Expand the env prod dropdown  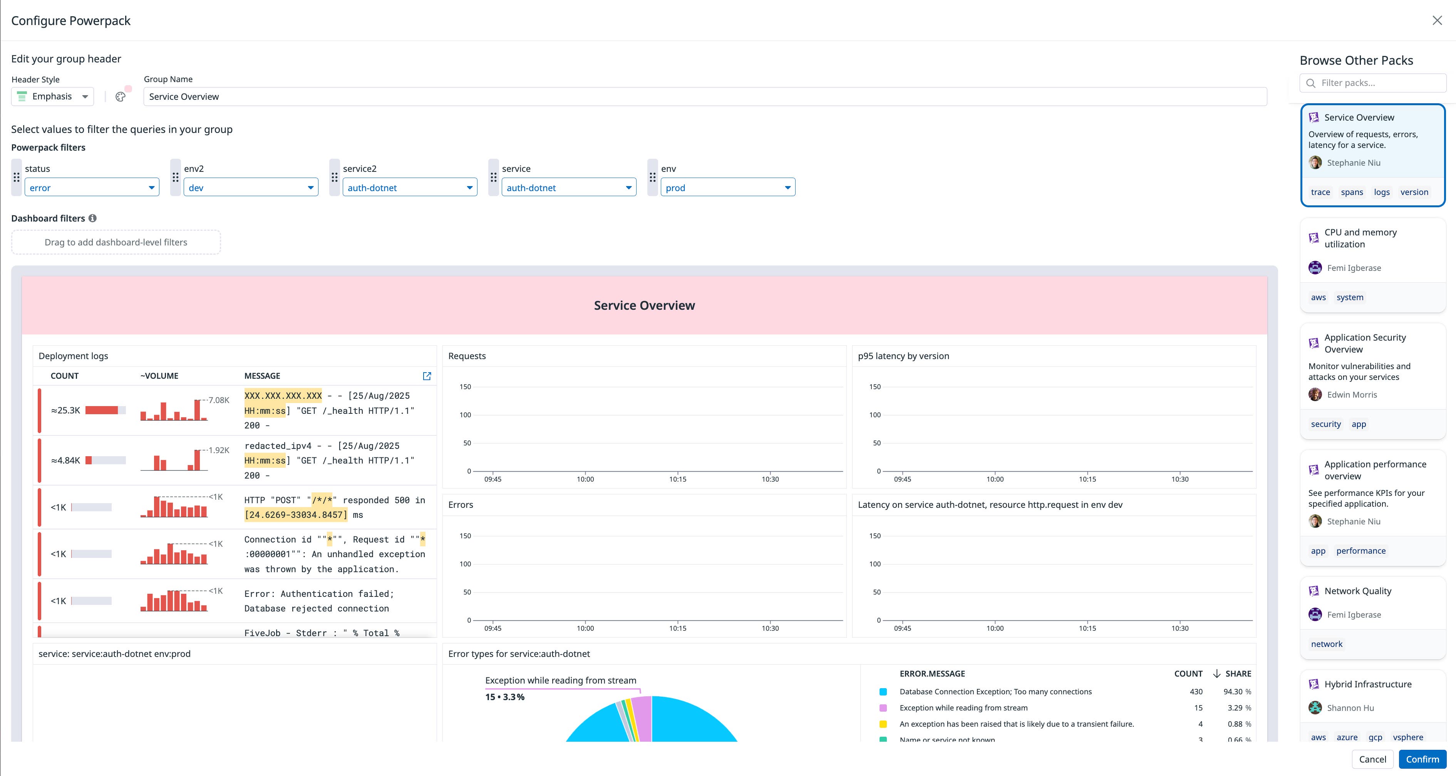(727, 188)
